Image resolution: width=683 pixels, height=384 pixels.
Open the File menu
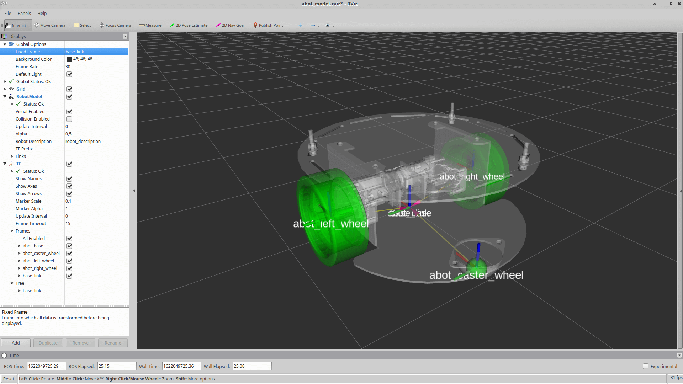click(7, 13)
